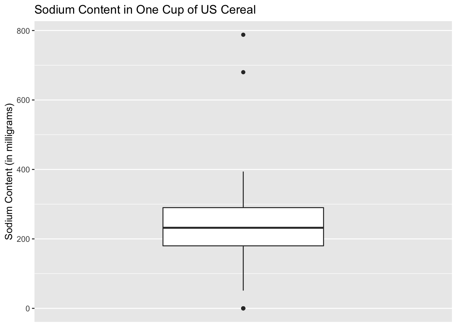Viewport: 457px width, 327px height.
Task: Click the y-axis label 'Sodium Content (in milligrams)'
Action: 9,173
